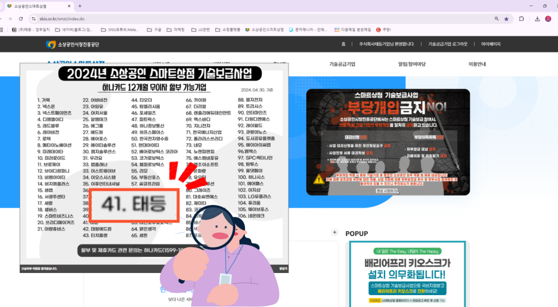Expand the 마케팅 bookmark folder
The height and width of the screenshot is (307, 558).
pos(176,30)
